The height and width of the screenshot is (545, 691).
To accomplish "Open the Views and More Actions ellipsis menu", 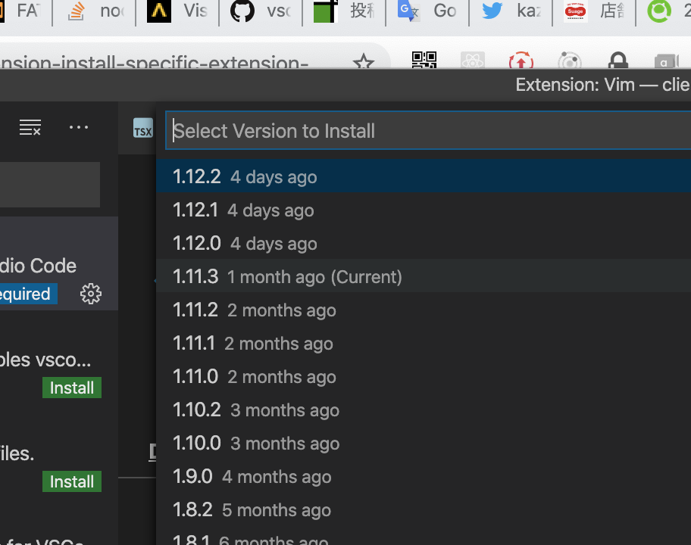I will tap(79, 128).
